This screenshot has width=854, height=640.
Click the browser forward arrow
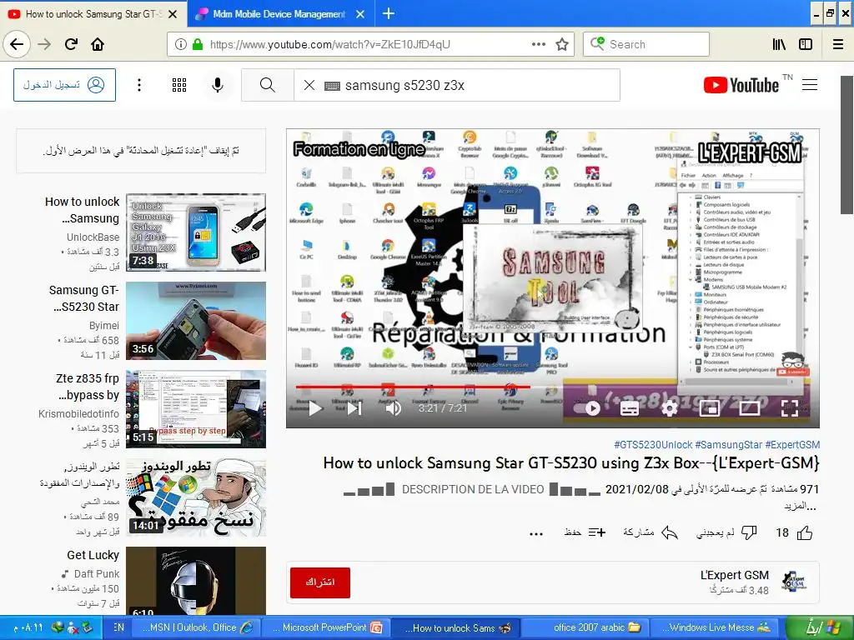tap(44, 44)
